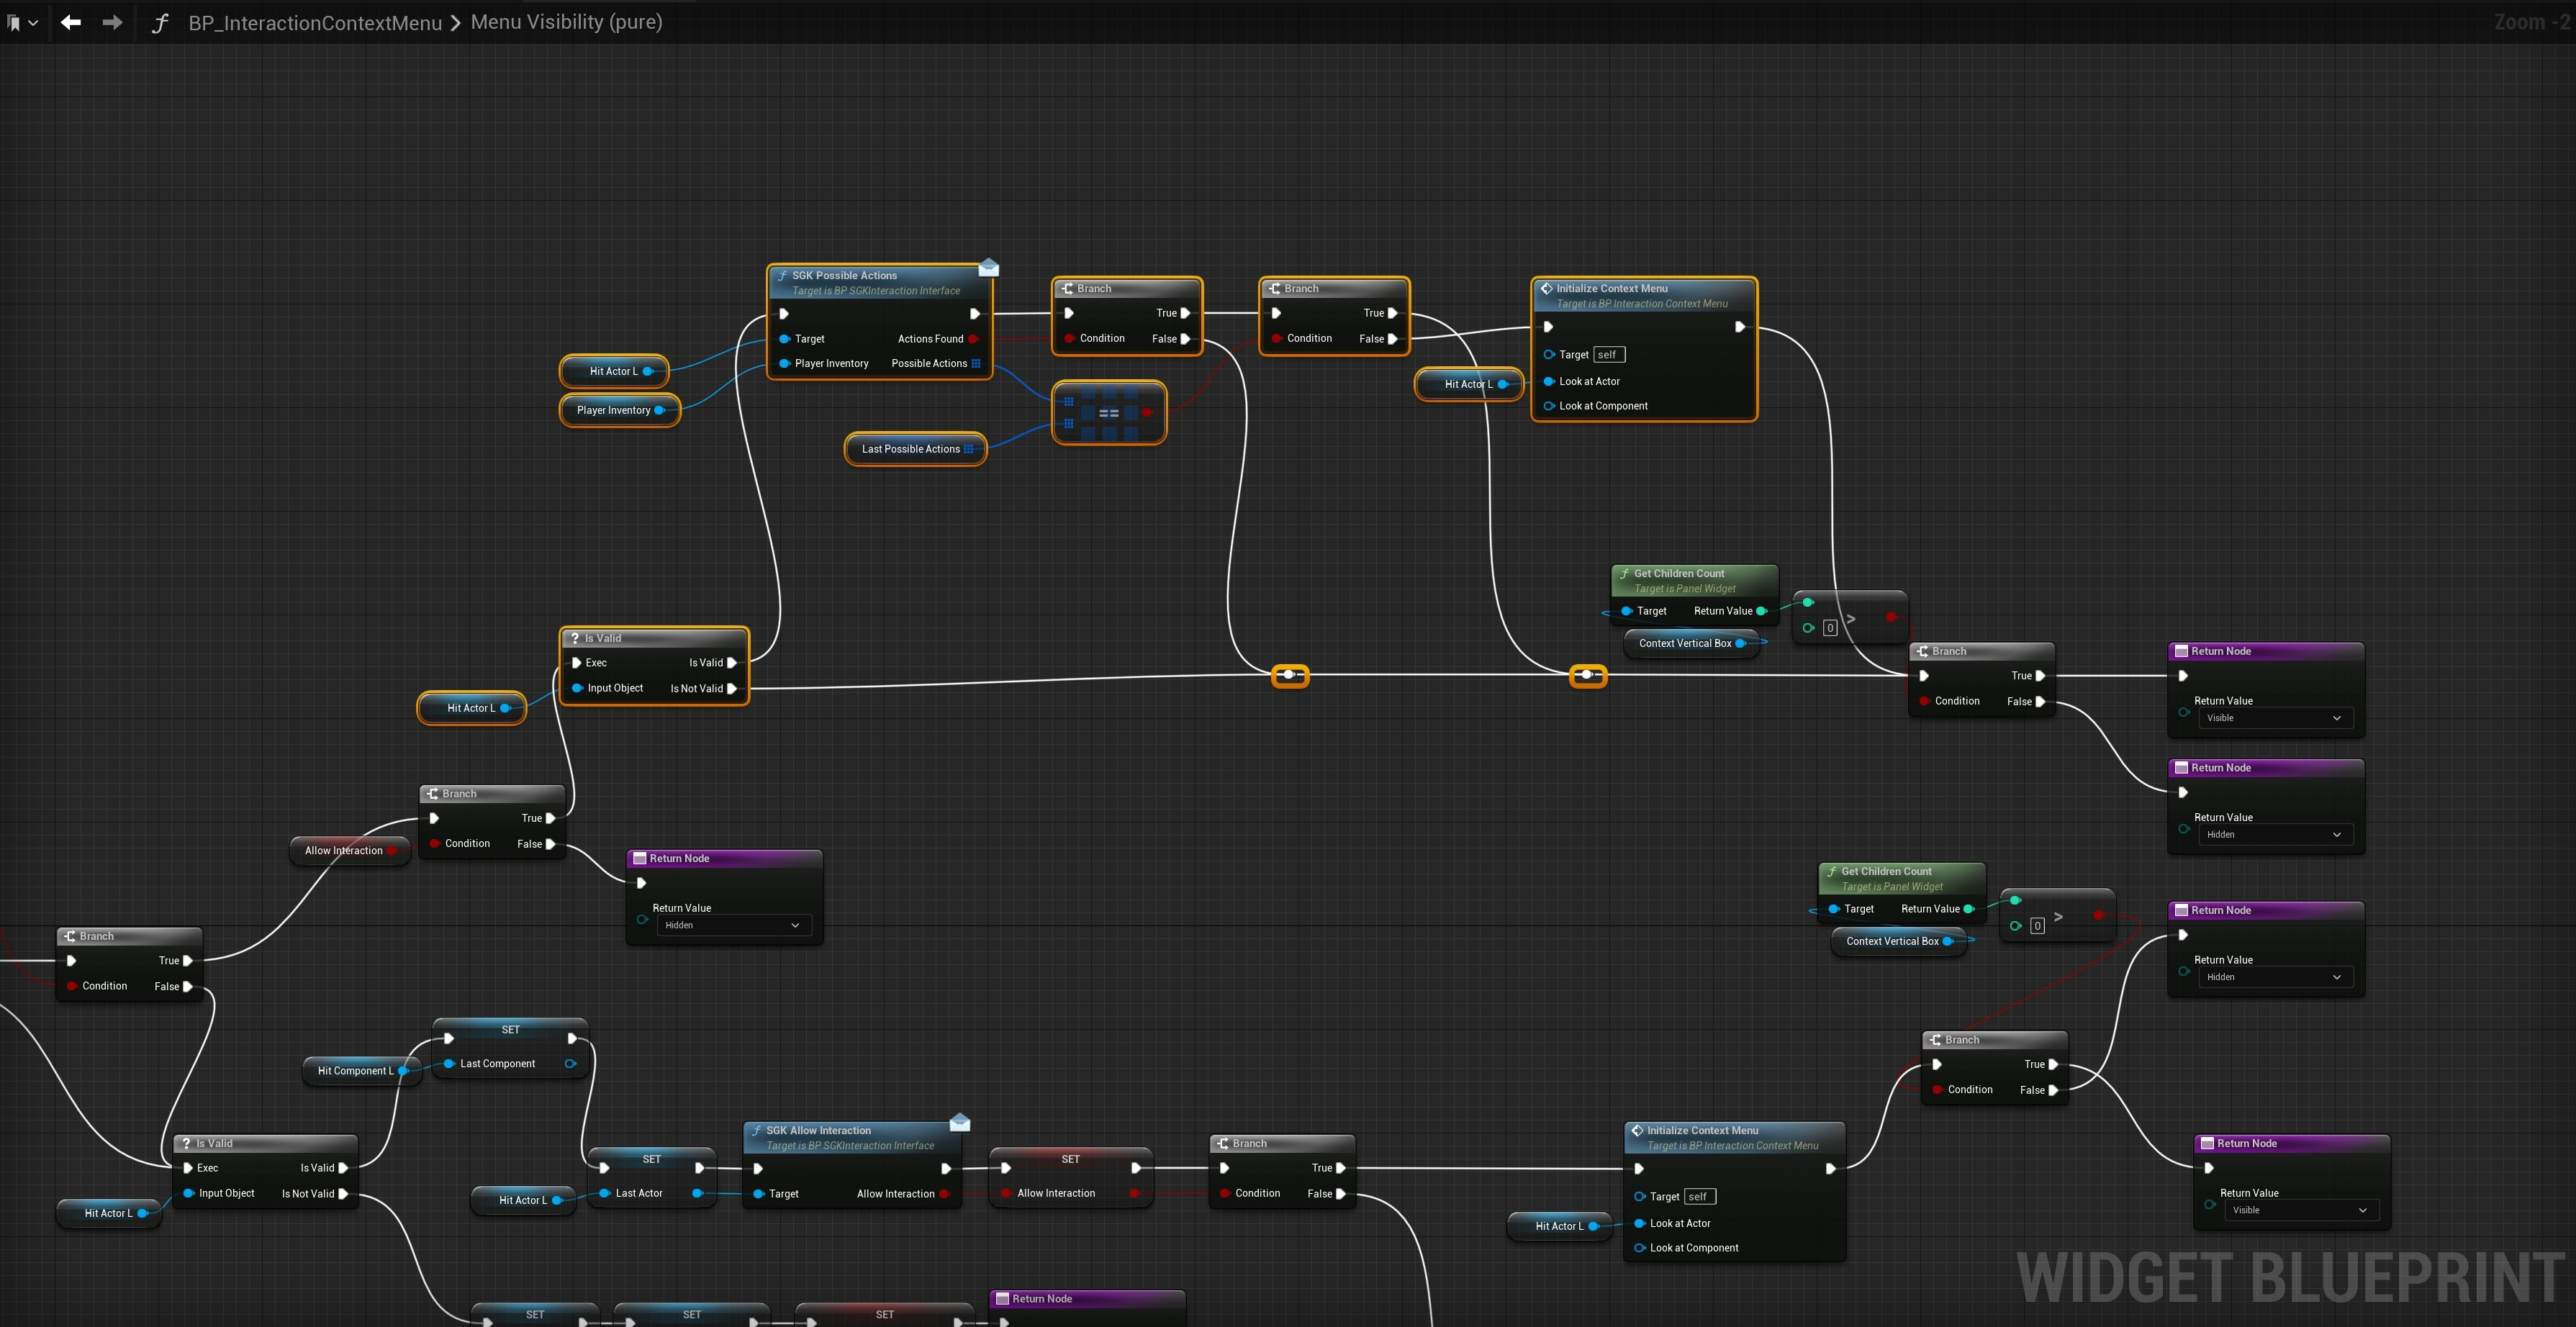Click the reroute node nearest the Is Valid node
Screen dimensions: 2576x1327
click(1289, 675)
